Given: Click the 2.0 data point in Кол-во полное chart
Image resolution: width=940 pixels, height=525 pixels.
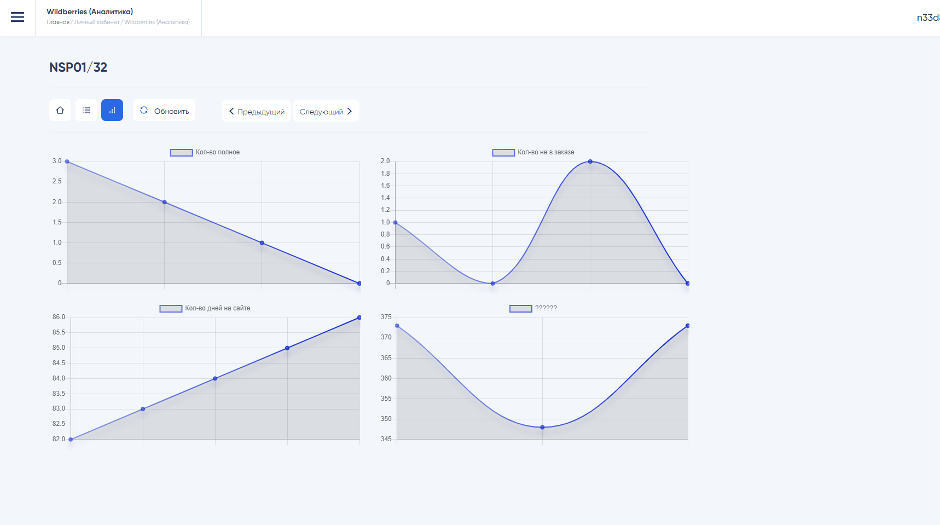Looking at the screenshot, I should pos(165,203).
